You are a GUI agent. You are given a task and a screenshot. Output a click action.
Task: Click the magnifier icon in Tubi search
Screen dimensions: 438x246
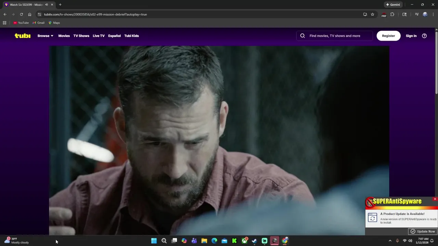click(x=302, y=36)
